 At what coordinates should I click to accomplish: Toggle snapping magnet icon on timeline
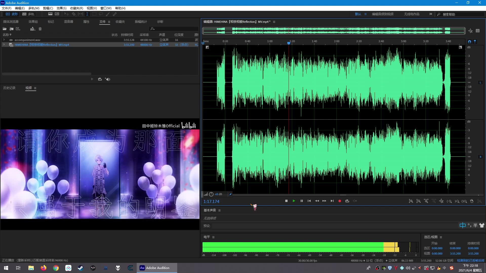click(470, 42)
